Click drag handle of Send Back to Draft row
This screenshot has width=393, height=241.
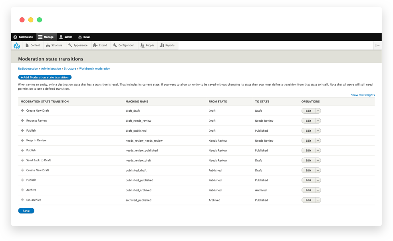(x=22, y=160)
